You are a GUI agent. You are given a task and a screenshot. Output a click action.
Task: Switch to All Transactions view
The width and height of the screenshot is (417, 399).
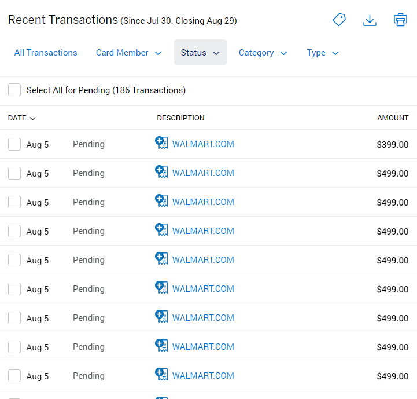[46, 53]
